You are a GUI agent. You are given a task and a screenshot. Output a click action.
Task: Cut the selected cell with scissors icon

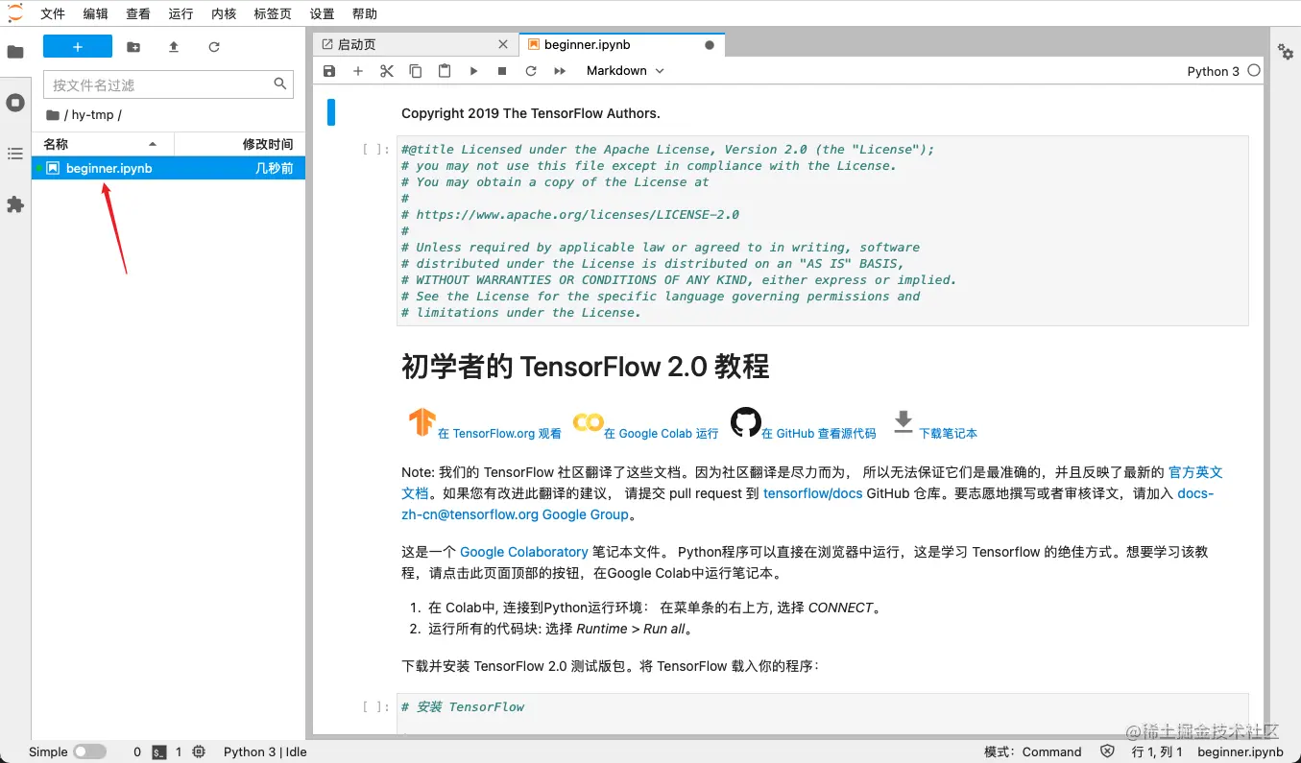pos(387,71)
